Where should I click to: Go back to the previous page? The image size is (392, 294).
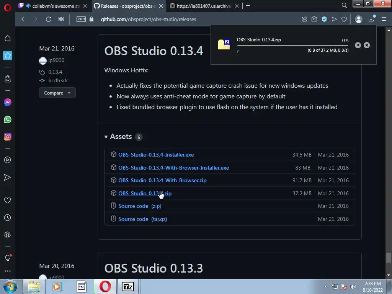tap(23, 19)
